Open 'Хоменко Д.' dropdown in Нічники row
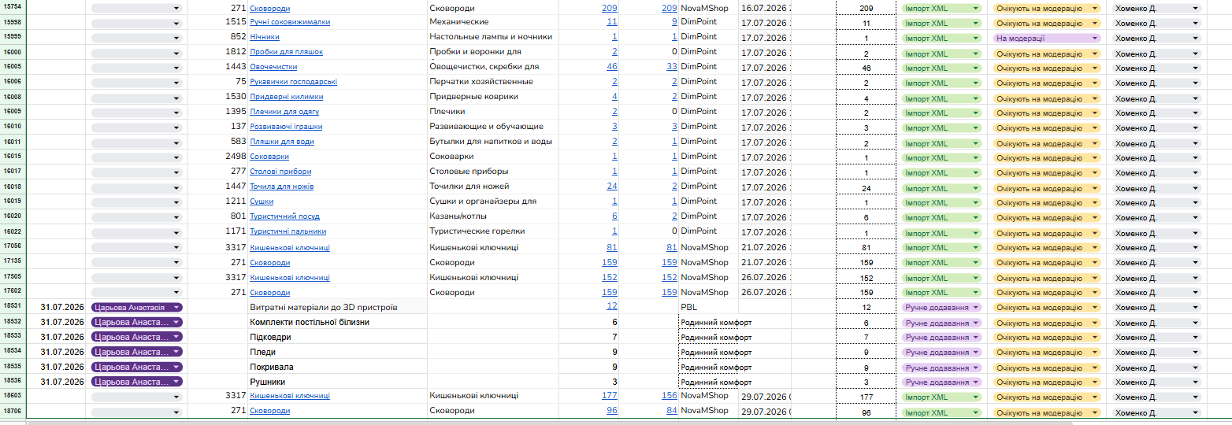 [1156, 38]
